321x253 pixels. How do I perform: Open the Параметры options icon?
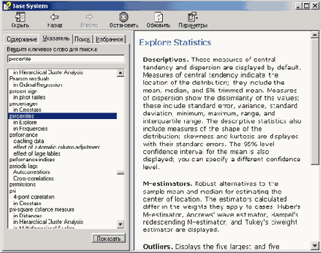coord(192,17)
